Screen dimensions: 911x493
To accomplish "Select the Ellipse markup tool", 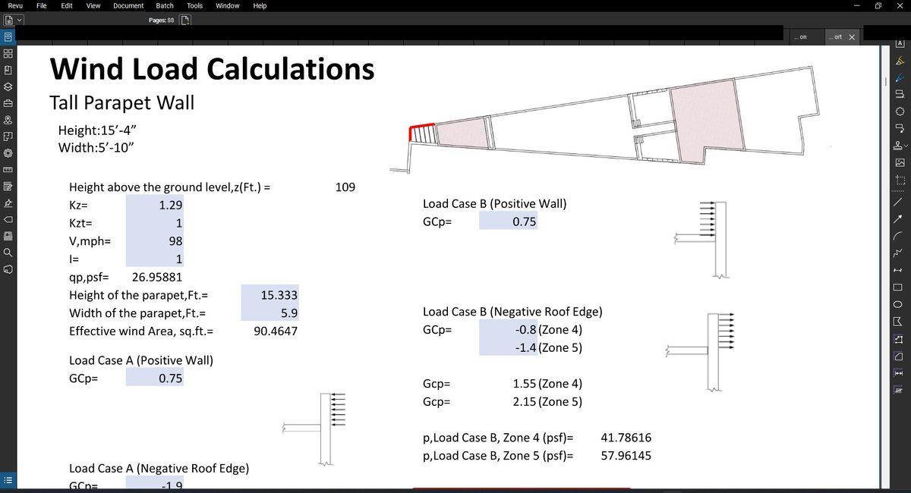I will [900, 304].
